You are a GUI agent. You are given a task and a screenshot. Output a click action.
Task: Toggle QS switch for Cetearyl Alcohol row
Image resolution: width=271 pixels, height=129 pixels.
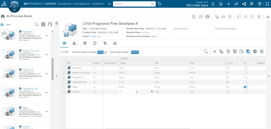pyautogui.click(x=246, y=82)
